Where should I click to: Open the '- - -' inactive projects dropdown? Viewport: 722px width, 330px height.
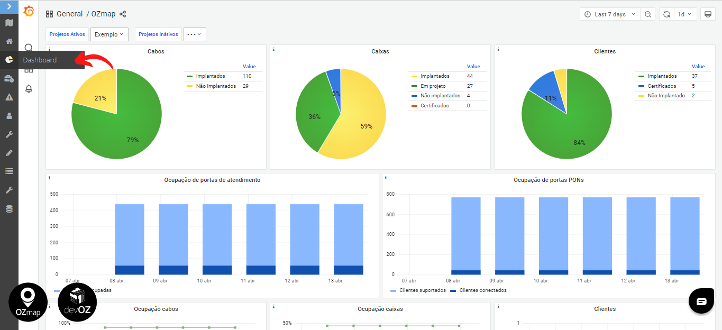[x=195, y=34]
